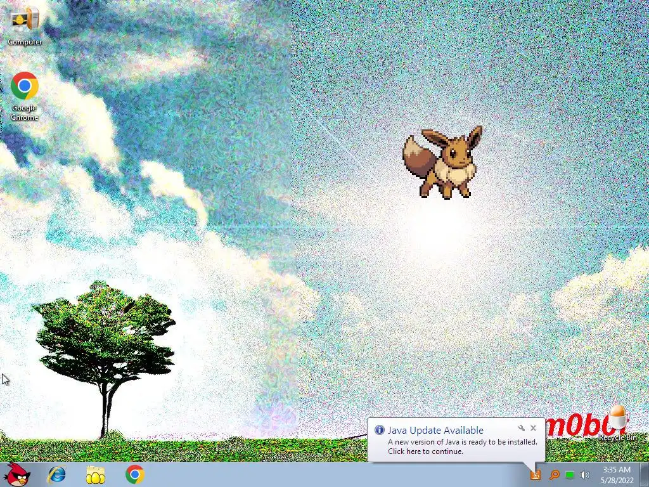649x487 pixels.
Task: Select the Google Chrome desktop shortcut
Action: pos(25,96)
